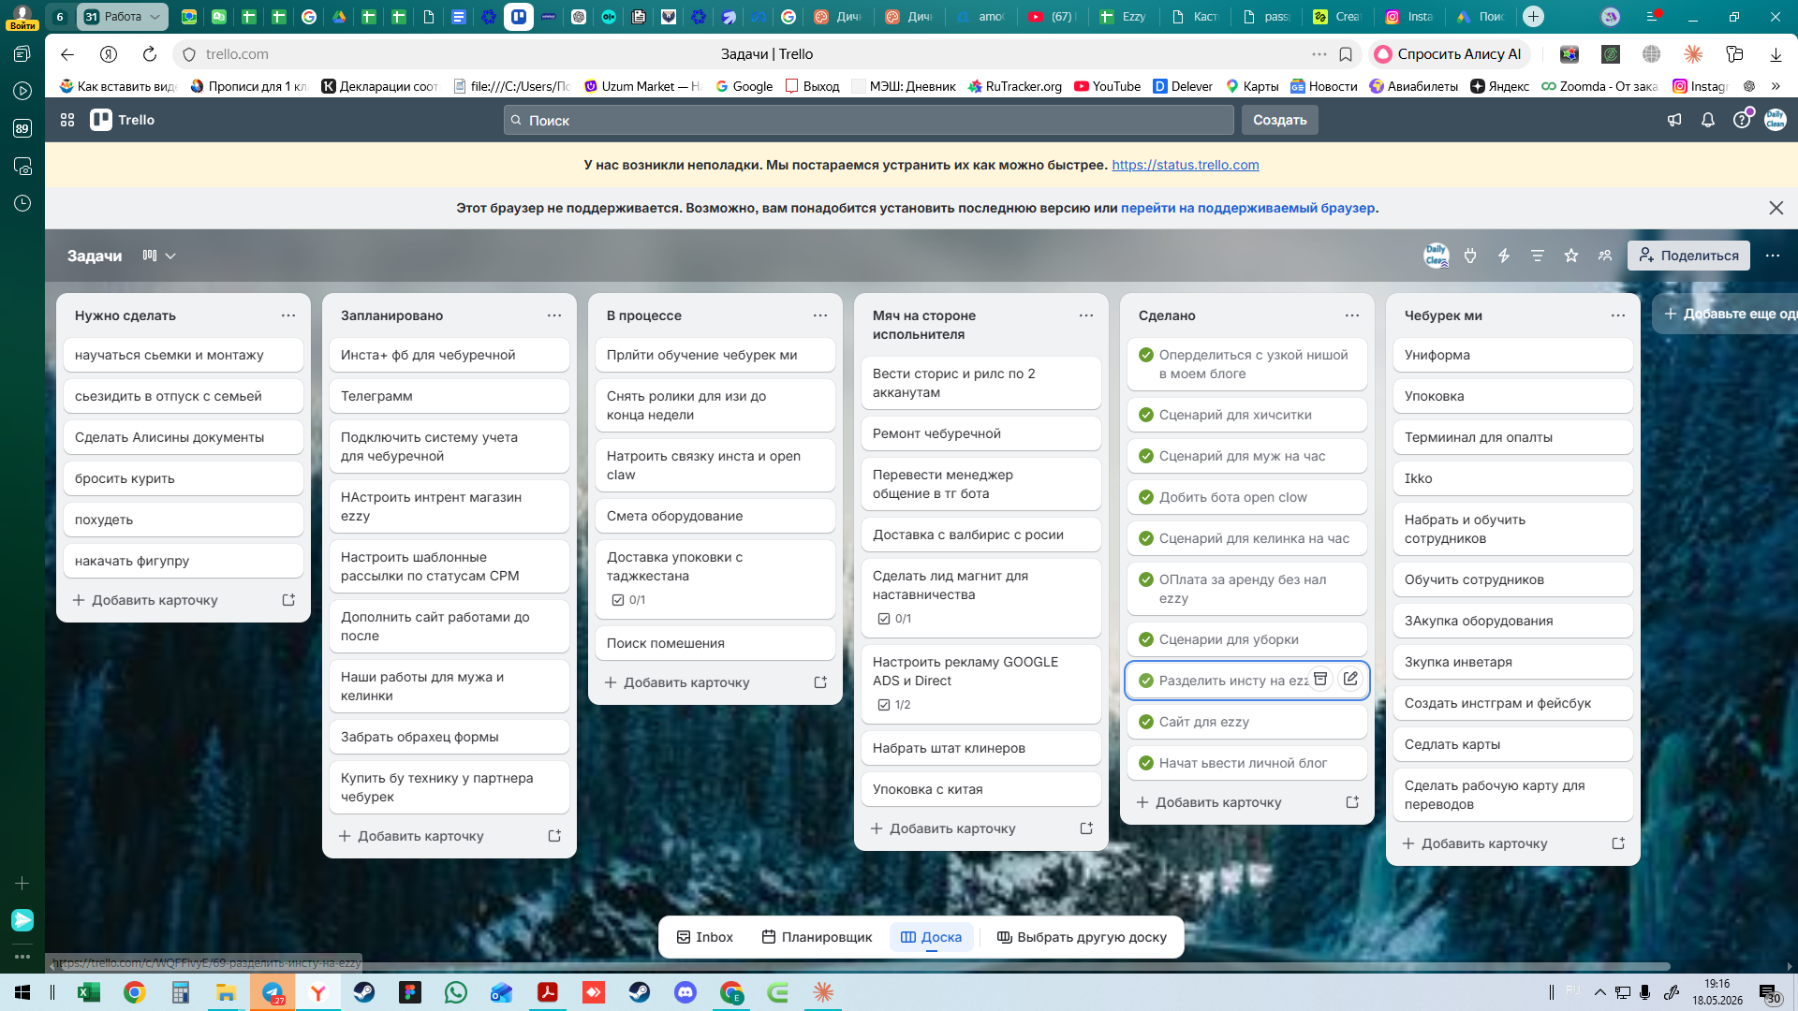Uncheck Сценарии для уборки completed mark
Viewport: 1798px width, 1011px height.
tap(1146, 639)
